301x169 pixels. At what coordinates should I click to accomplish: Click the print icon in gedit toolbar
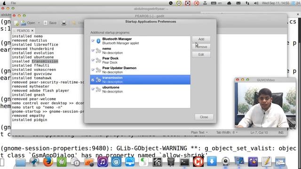64,23
